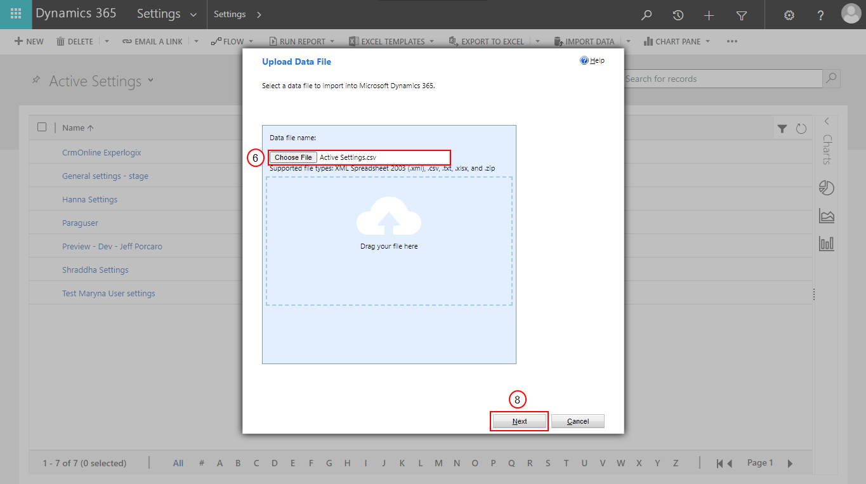Pin the Active Settings view
Screen dimensions: 866x484
click(x=36, y=81)
